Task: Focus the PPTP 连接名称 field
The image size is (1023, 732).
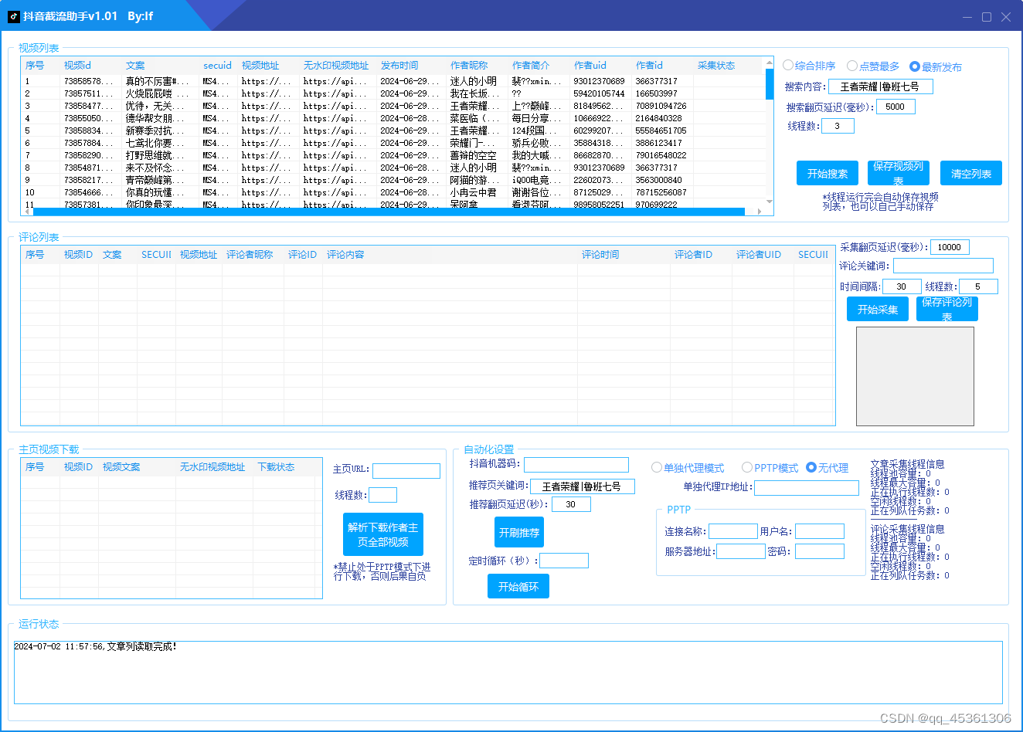Action: [x=733, y=531]
